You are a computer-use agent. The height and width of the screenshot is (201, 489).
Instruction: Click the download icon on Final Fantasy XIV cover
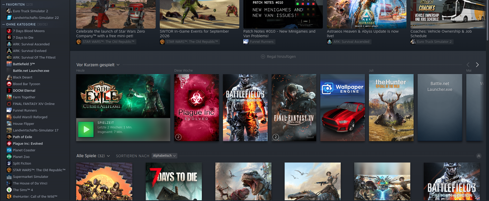point(310,135)
